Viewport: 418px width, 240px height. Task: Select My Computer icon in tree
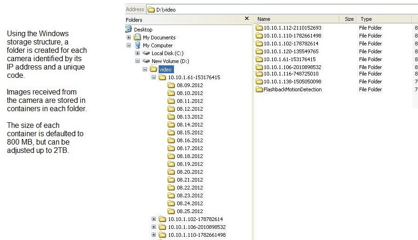[137, 45]
